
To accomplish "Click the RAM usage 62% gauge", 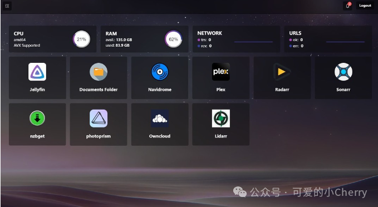I will coord(173,39).
